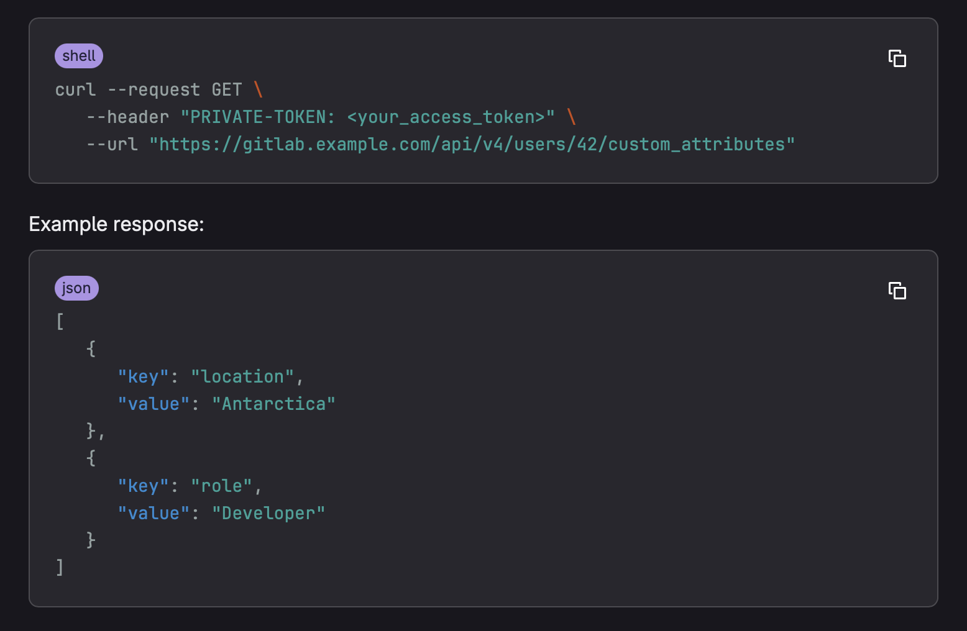This screenshot has height=631, width=967.
Task: Click the Example response heading text
Action: (116, 224)
